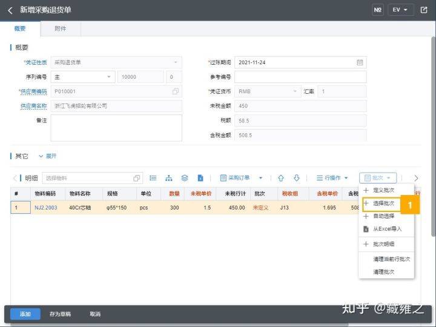Click the layers stack icon in 明细 toolbar

click(x=185, y=178)
